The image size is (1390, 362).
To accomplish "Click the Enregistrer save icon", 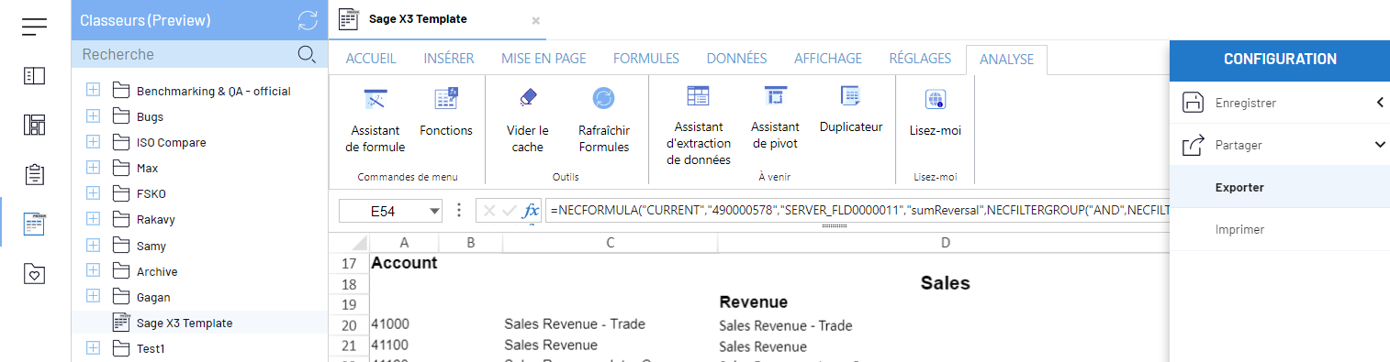I will (1193, 103).
